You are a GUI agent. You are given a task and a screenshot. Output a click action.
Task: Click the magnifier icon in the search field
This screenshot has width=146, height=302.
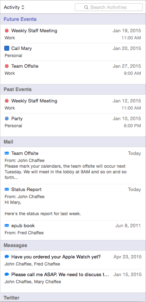click(86, 7)
